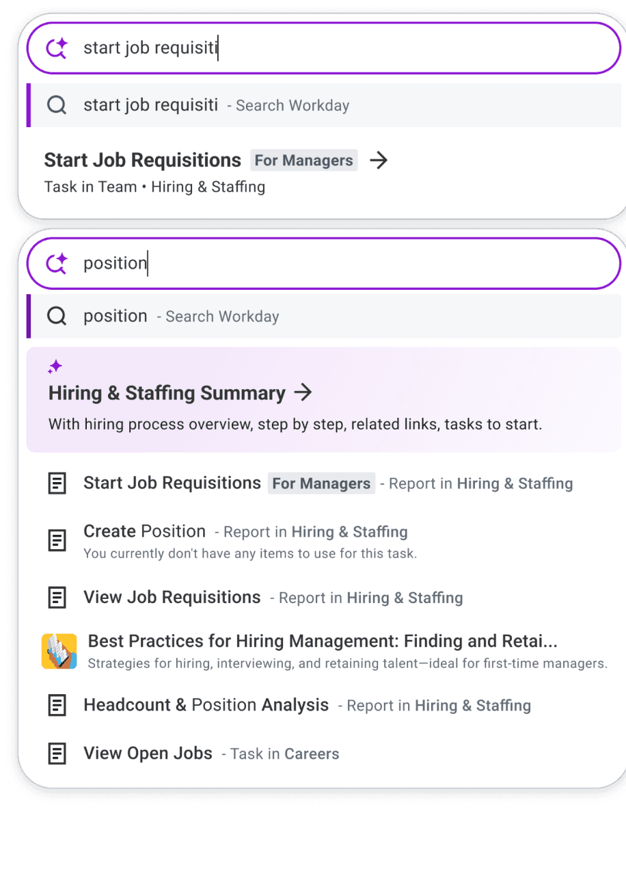This screenshot has height=878, width=626.
Task: Click document icon beside View Open Jobs
Action: pos(57,754)
